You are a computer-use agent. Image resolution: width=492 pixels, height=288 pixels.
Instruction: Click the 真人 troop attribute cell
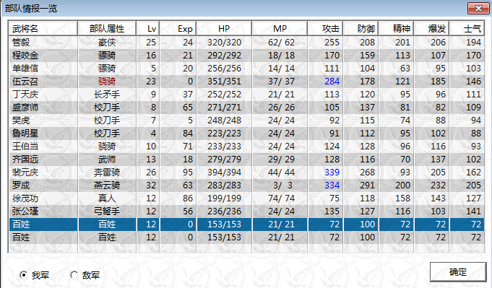coord(107,198)
